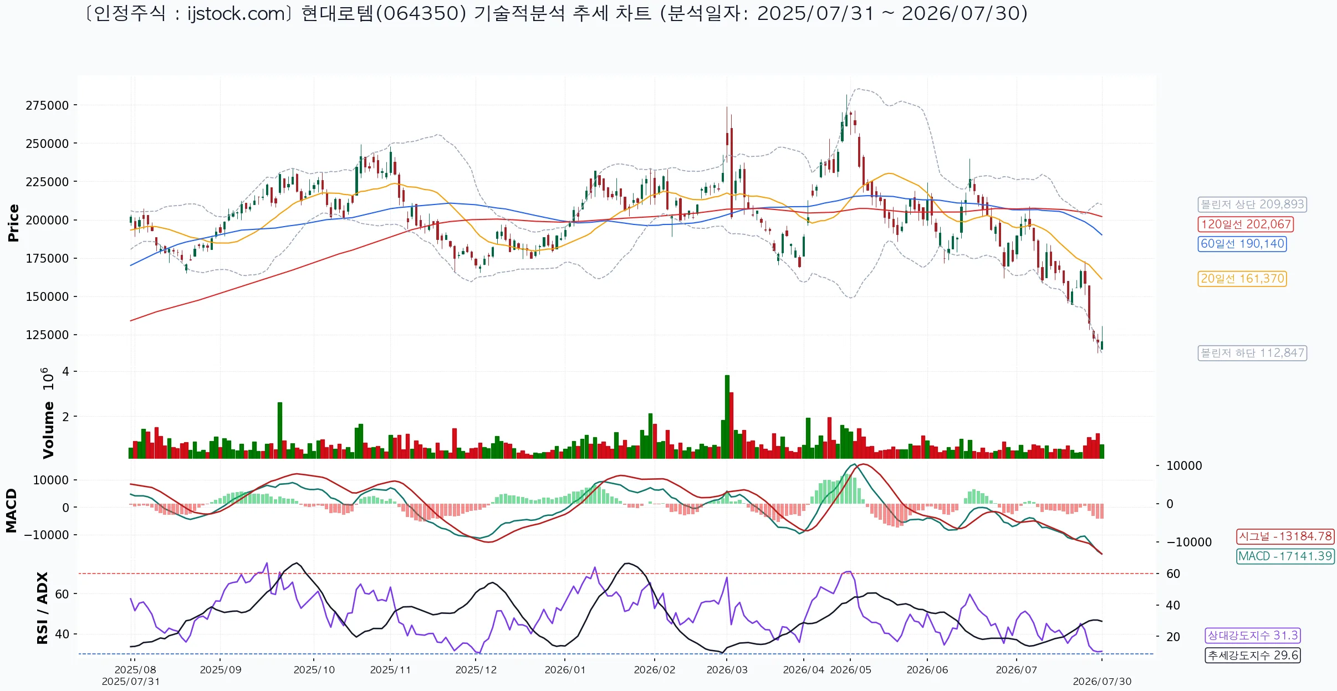The image size is (1337, 691).
Task: Select the 볼린저 하단 112,847 label
Action: click(1252, 353)
